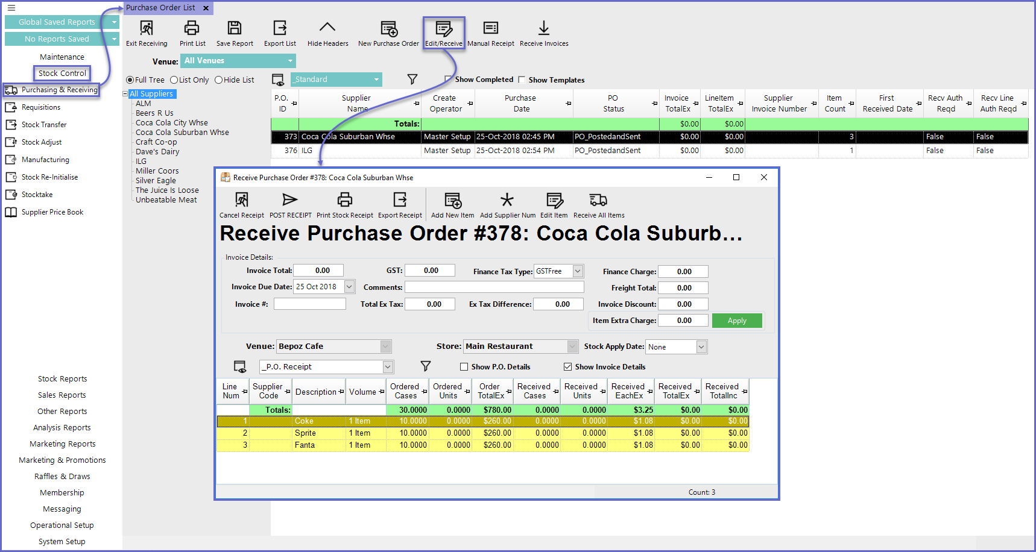This screenshot has height=552, width=1036.
Task: Click the Invoice Total field
Action: (318, 271)
